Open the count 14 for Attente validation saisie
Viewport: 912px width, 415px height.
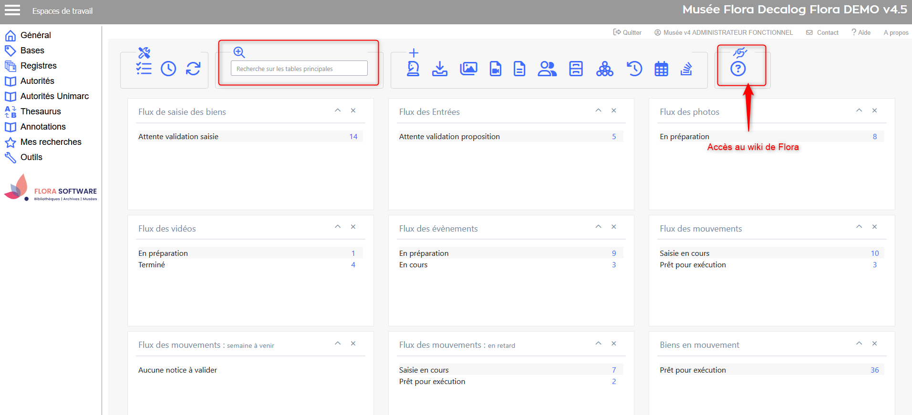click(353, 137)
